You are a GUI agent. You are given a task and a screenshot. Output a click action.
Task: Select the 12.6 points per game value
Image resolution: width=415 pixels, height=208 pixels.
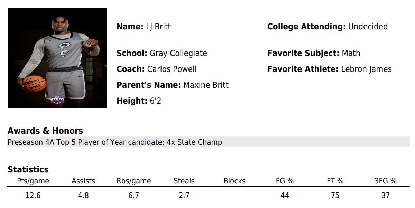pyautogui.click(x=33, y=196)
